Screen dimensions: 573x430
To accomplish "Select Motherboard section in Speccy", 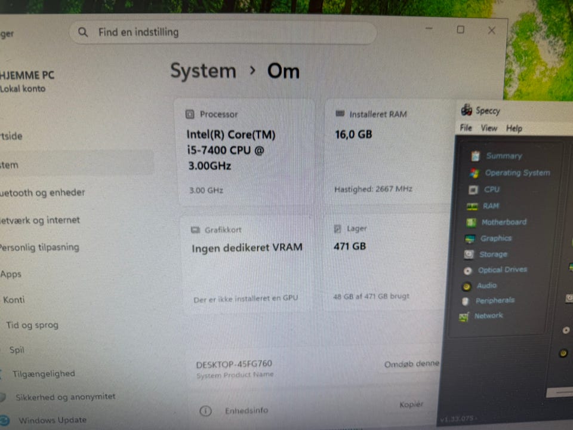I will [x=504, y=222].
